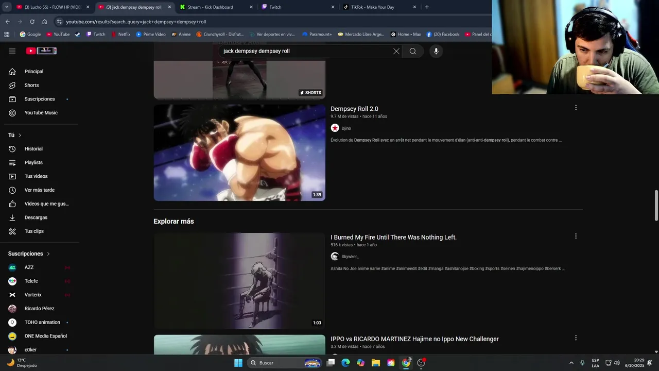Open Shorts in the sidebar
The height and width of the screenshot is (371, 659).
point(41,85)
